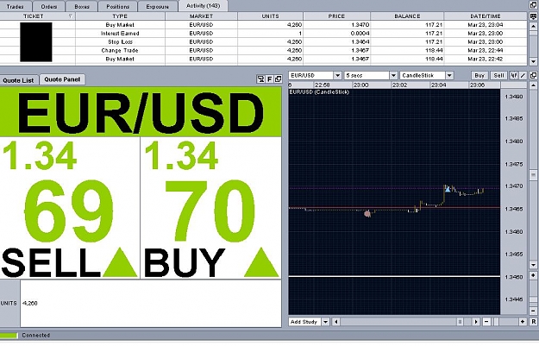Click the TICKET column filter arrow
The height and width of the screenshot is (346, 539).
[71, 16]
